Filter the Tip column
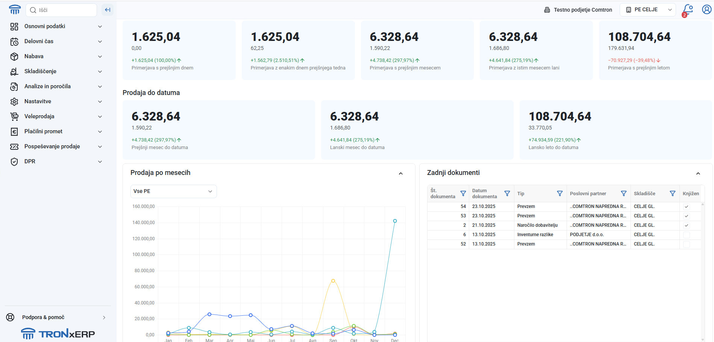The height and width of the screenshot is (342, 714). point(559,193)
